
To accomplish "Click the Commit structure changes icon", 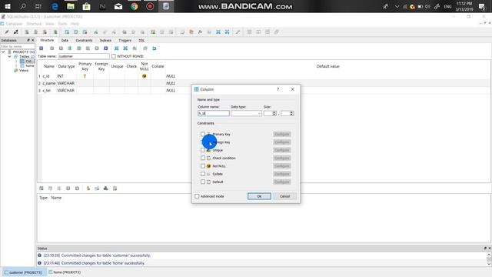I will click(52, 48).
